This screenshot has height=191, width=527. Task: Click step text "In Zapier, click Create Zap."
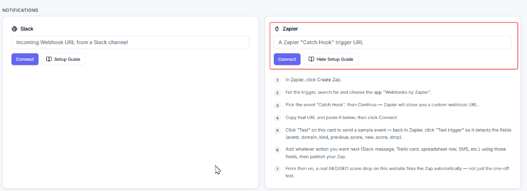313,80
